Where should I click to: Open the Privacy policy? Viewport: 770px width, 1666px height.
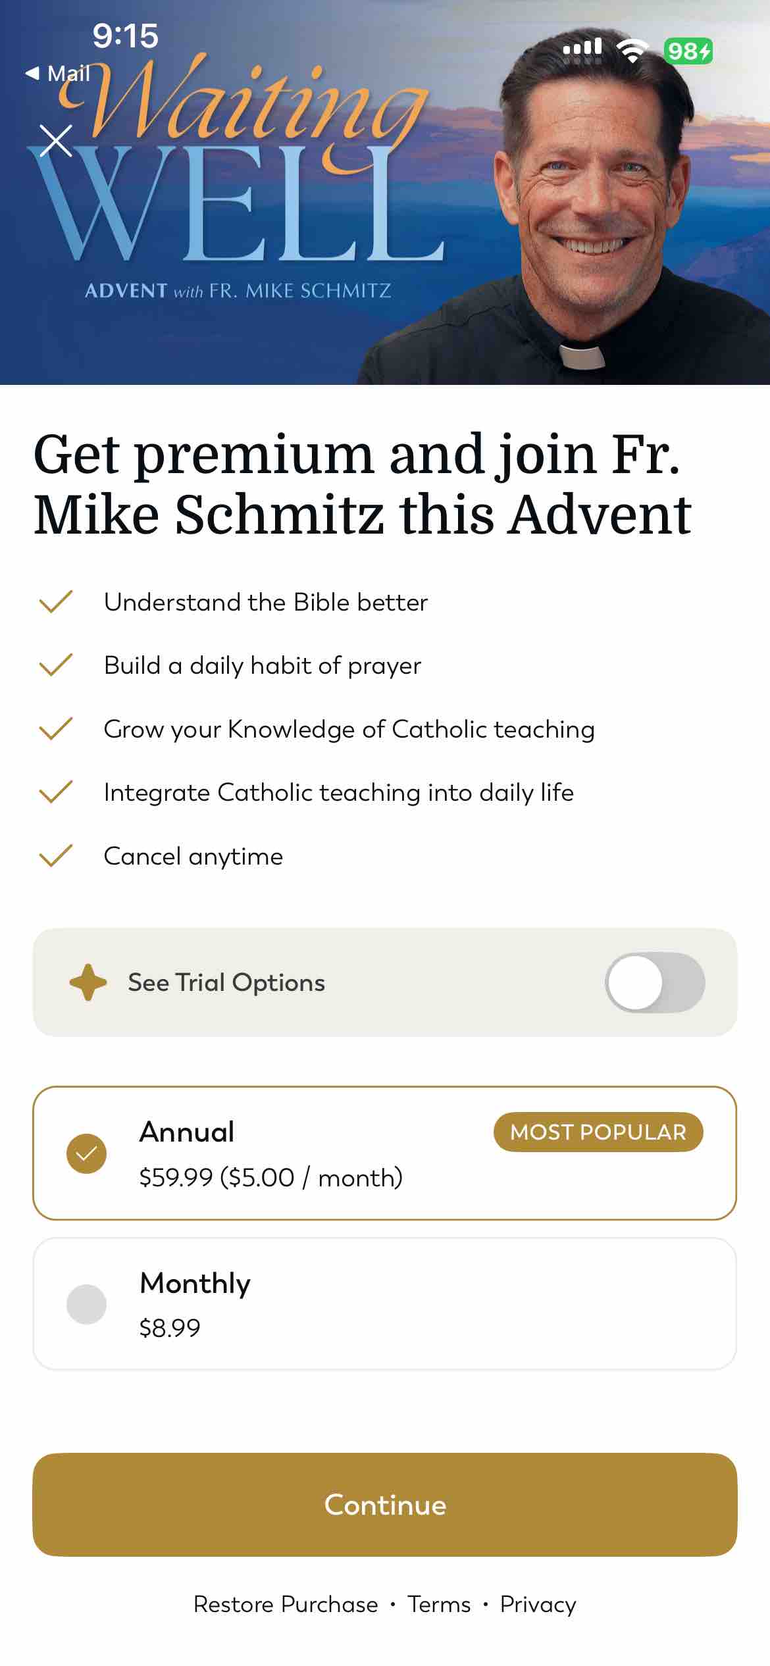538,1604
